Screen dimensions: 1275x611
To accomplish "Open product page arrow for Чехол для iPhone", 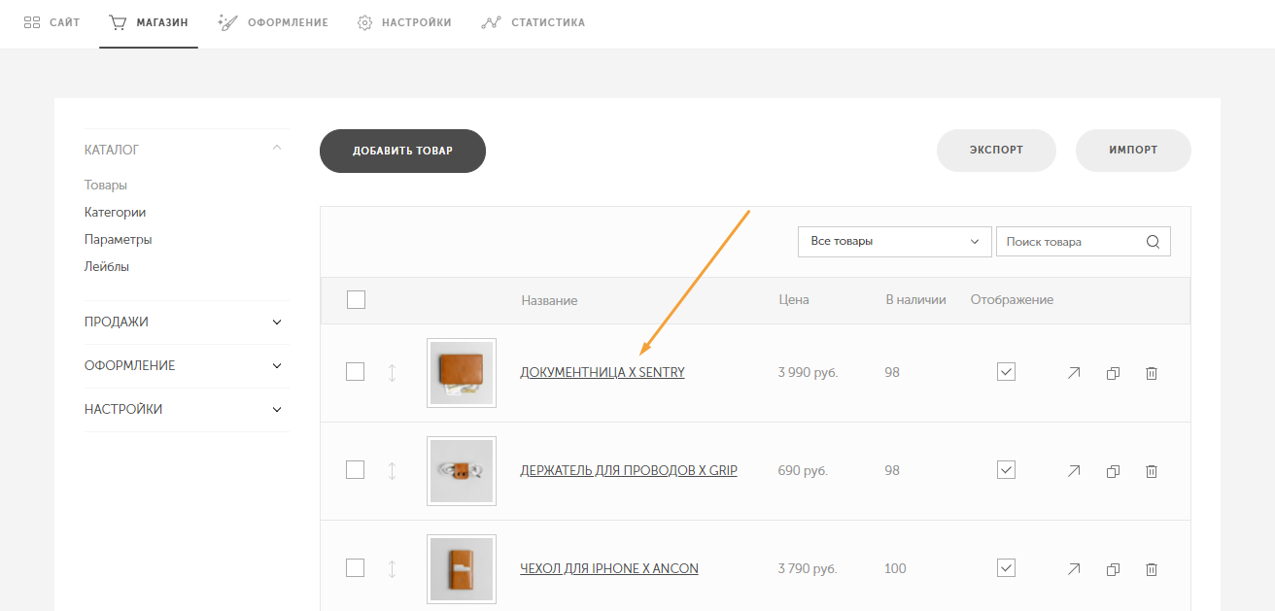I will (x=1074, y=569).
